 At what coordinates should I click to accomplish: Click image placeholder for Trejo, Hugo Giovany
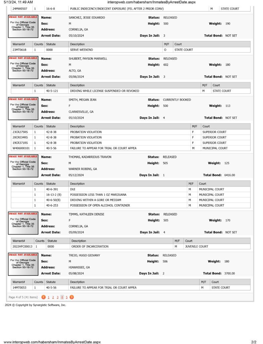coord(23,264)
